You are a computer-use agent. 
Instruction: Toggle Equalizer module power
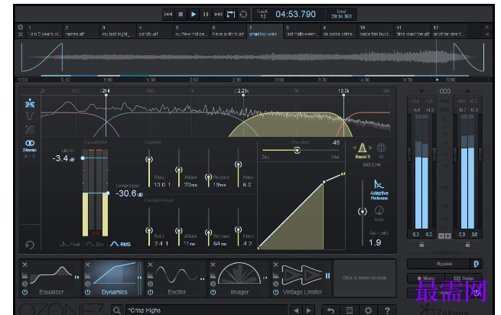pyautogui.click(x=25, y=292)
